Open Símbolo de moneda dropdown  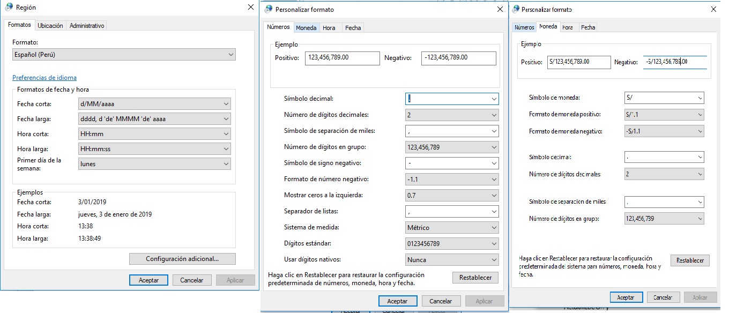click(x=664, y=98)
